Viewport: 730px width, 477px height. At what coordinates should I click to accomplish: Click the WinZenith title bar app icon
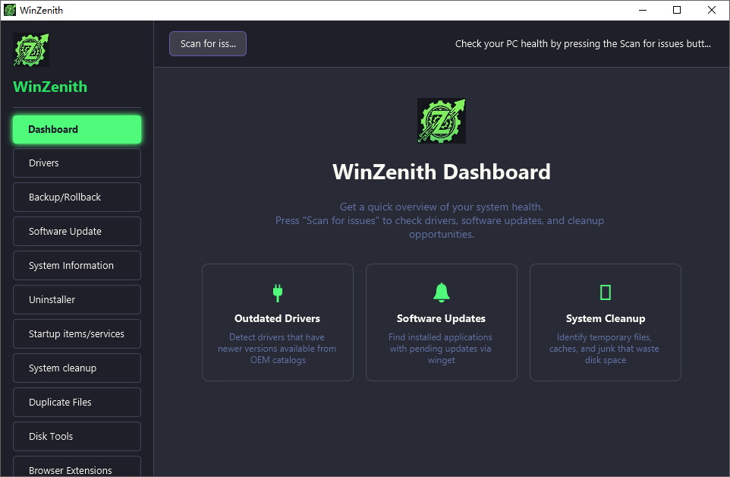10,10
